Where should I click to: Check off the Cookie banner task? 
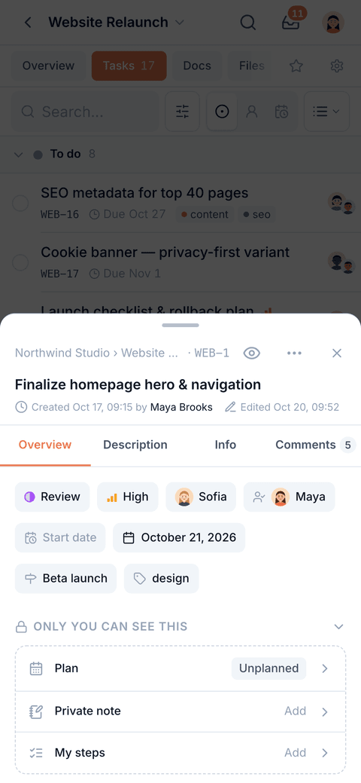tap(20, 262)
